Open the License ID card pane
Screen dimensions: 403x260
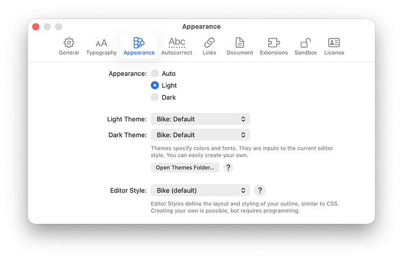(x=334, y=47)
